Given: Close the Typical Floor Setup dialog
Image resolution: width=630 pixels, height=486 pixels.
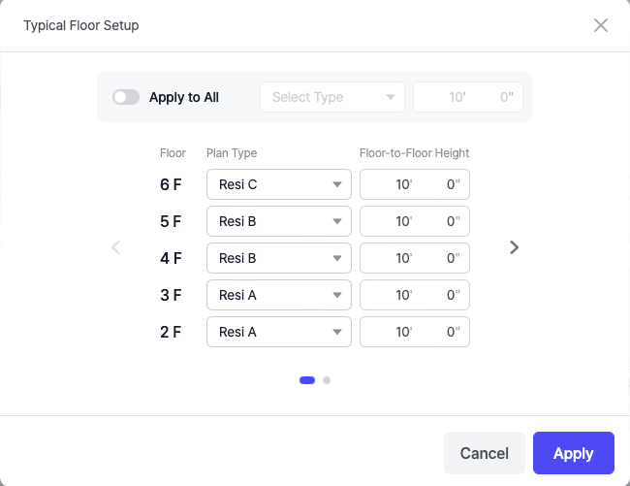Looking at the screenshot, I should coord(601,25).
